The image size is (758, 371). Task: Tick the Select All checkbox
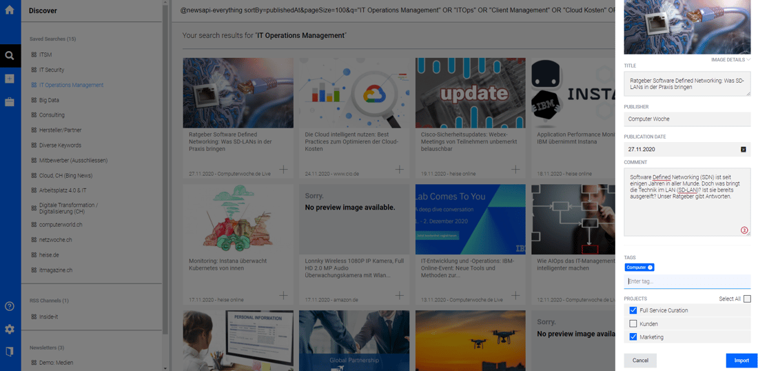point(747,299)
